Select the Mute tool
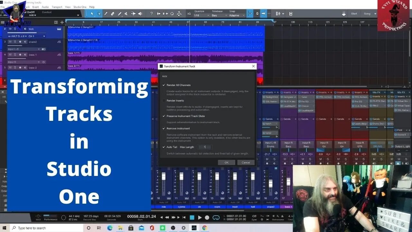This screenshot has height=232, width=412. click(126, 14)
